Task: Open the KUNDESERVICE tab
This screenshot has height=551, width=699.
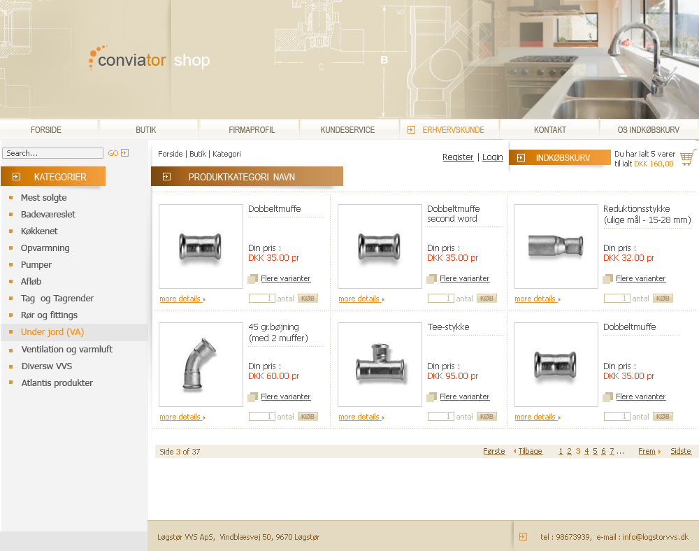Action: point(349,129)
